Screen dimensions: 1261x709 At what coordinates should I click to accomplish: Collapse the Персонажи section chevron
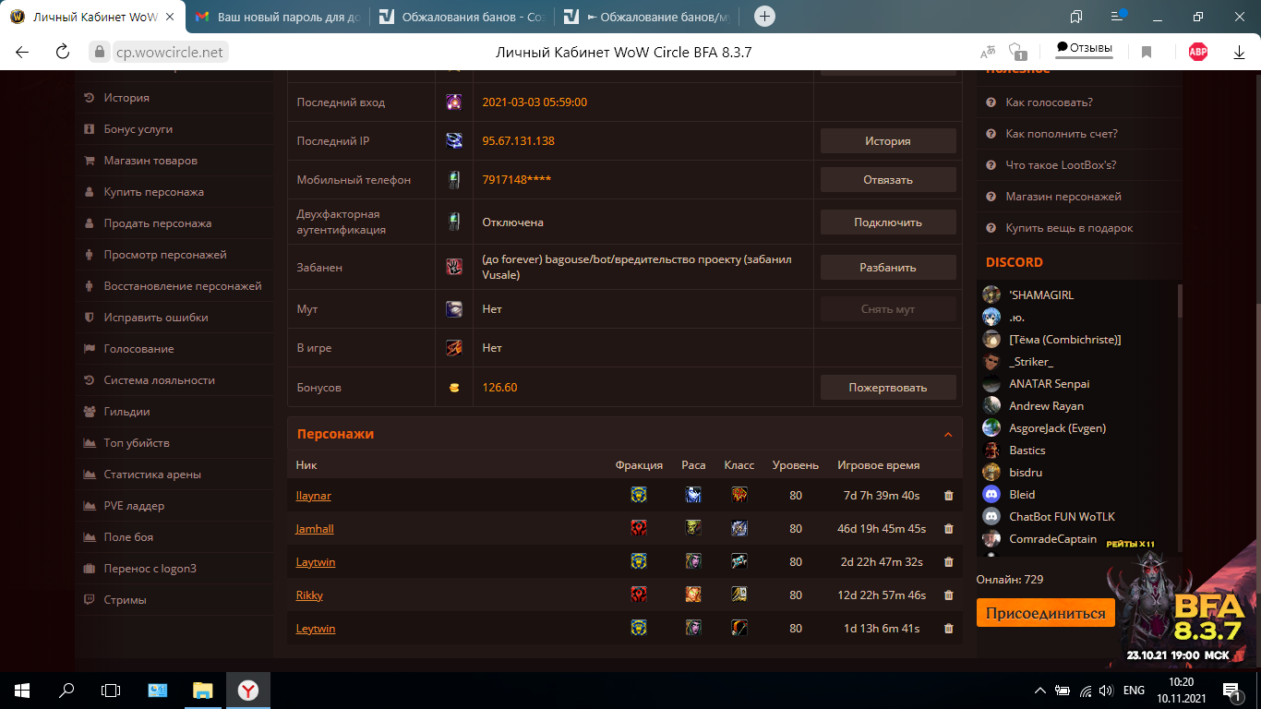pos(947,434)
